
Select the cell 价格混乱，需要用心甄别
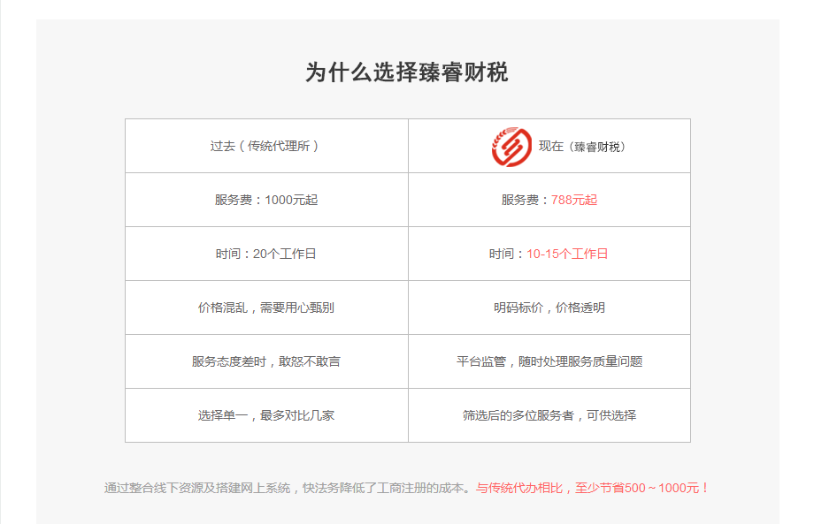[266, 308]
